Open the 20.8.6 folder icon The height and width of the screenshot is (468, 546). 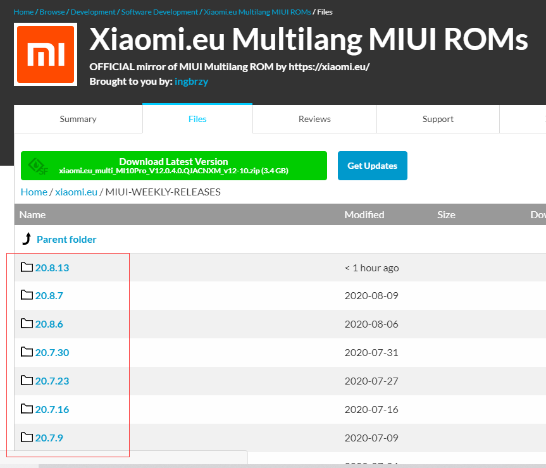tap(27, 324)
